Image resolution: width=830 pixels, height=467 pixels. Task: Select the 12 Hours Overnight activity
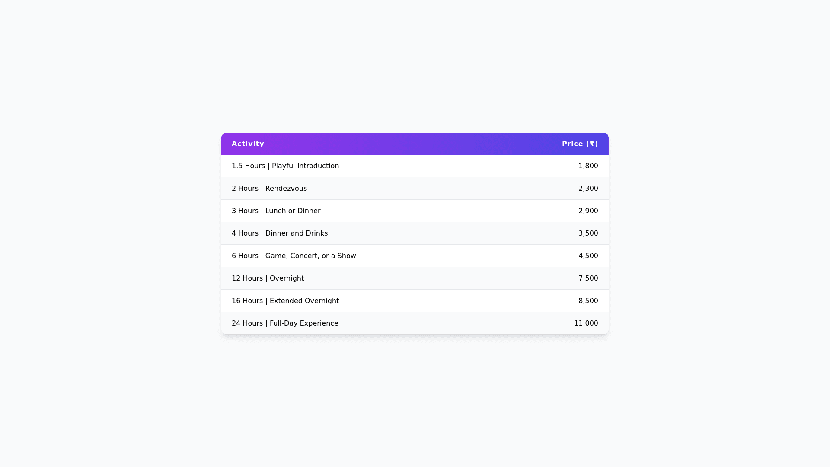(268, 278)
